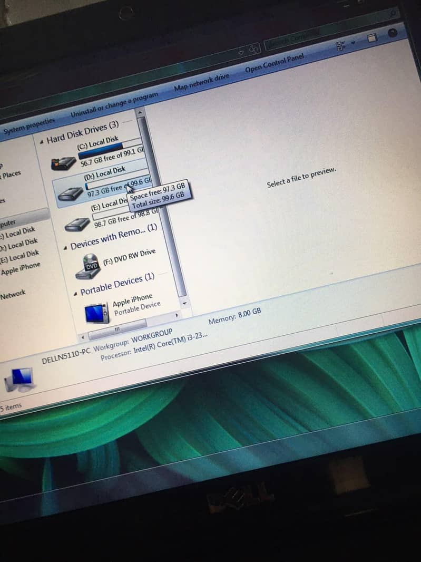Click the horizontal scrollbar left arrow
Image resolution: width=421 pixels, height=562 pixels.
[x=83, y=337]
